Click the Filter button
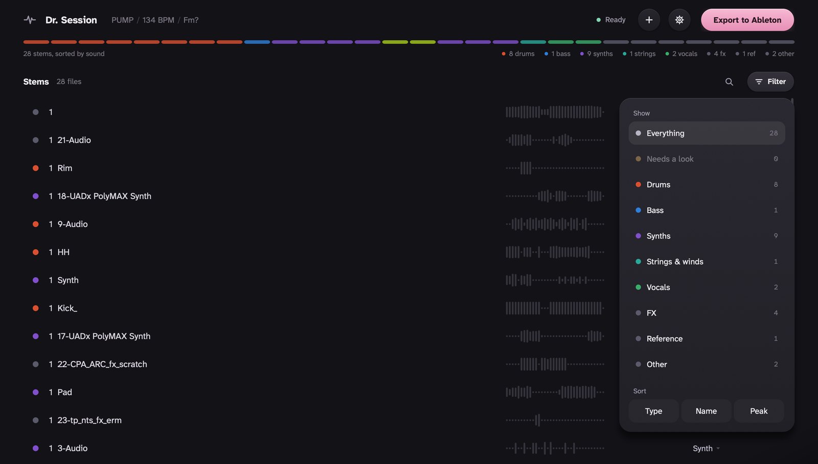The height and width of the screenshot is (464, 818). [770, 82]
